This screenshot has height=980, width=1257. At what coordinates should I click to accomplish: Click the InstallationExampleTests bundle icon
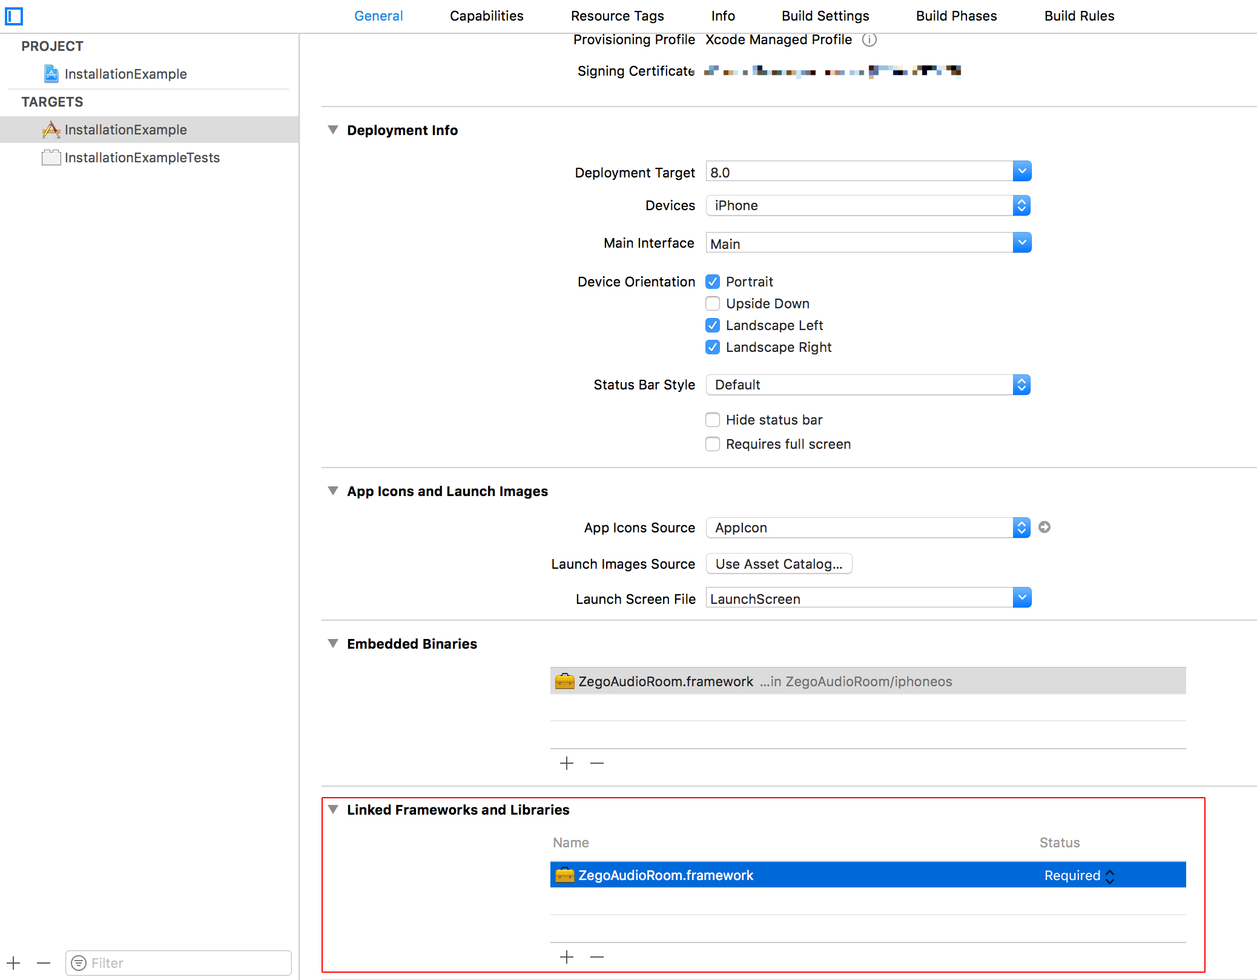(51, 157)
